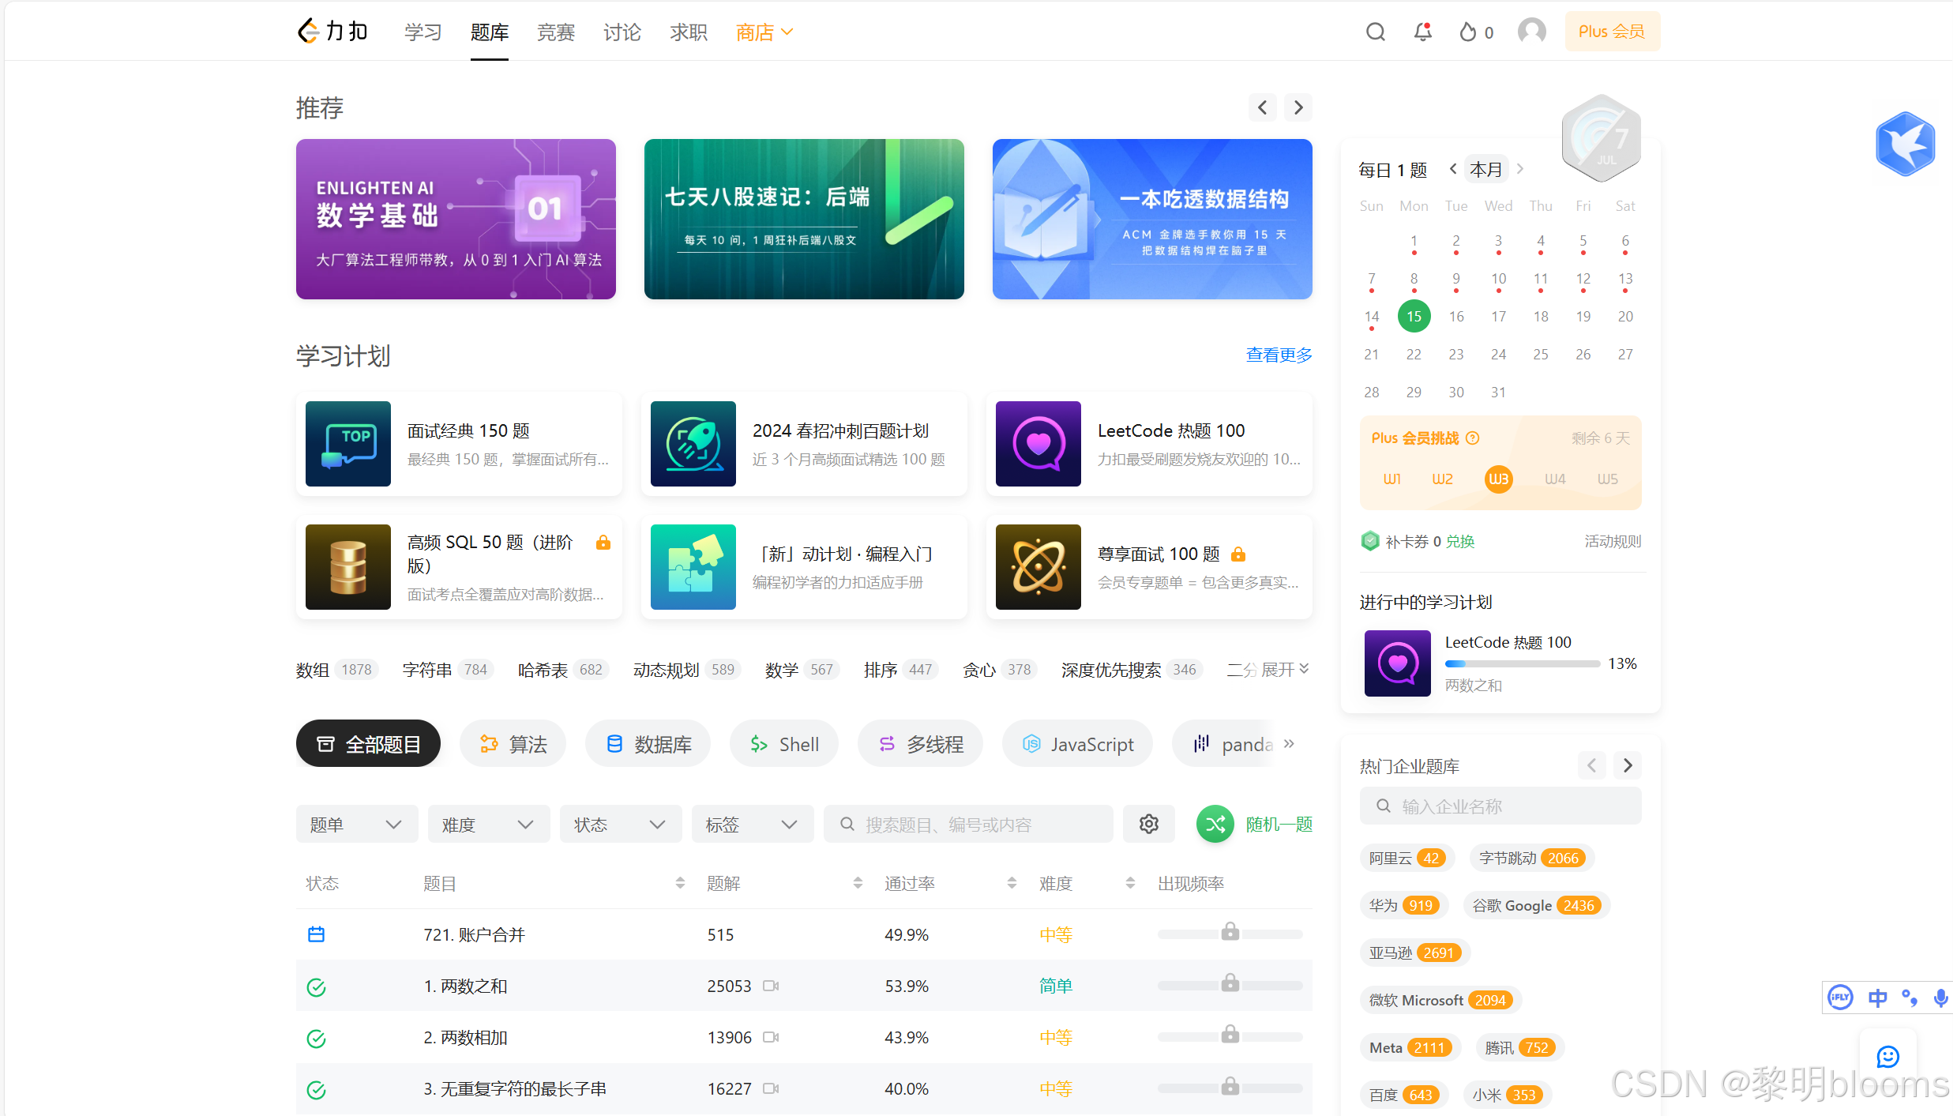Open the 题单 dropdown filter

[x=357, y=824]
